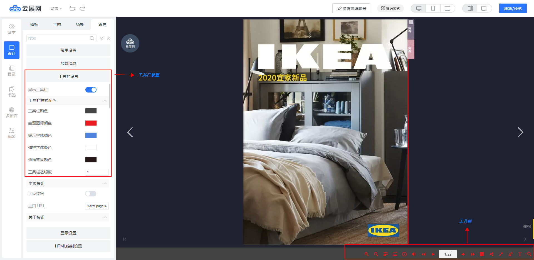The width and height of the screenshot is (534, 260).
Task: Open the 多媒体编辑器 button
Action: 351,8
